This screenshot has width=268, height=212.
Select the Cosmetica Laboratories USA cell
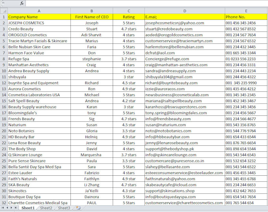point(39,95)
